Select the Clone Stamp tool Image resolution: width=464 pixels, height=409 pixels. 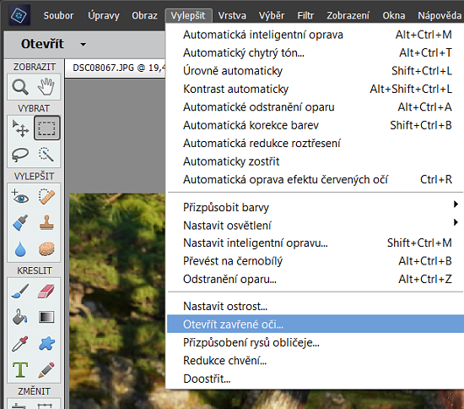tap(46, 223)
